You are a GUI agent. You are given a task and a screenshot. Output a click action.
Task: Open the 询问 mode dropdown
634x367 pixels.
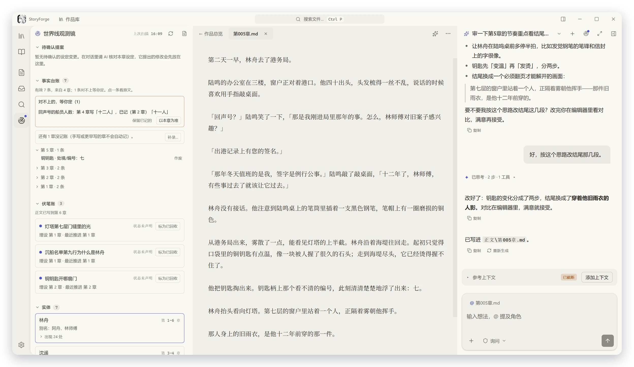494,341
